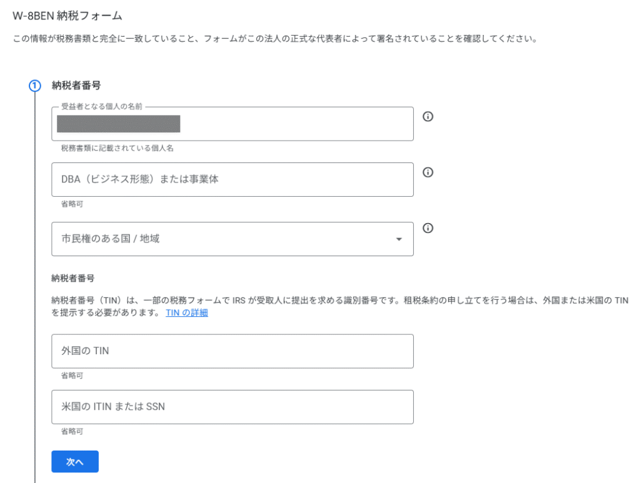The width and height of the screenshot is (640, 483).
Task: Click the info icon next to DBA field
Action: click(x=428, y=172)
